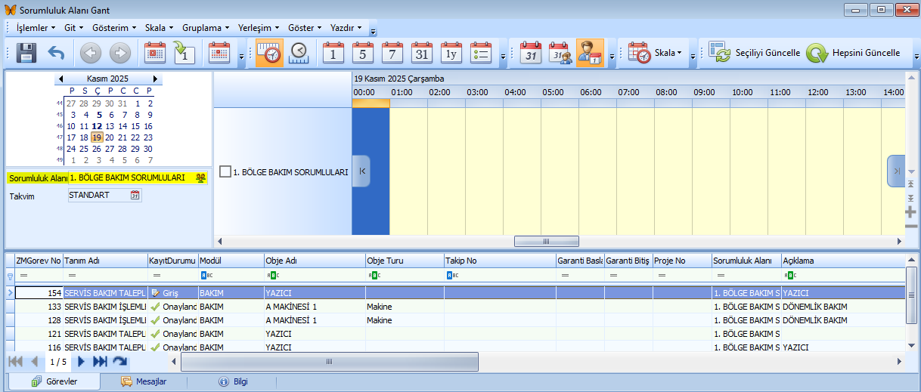Click the go-to-day arrow calendar icon
This screenshot has width=921, height=392.
[185, 53]
